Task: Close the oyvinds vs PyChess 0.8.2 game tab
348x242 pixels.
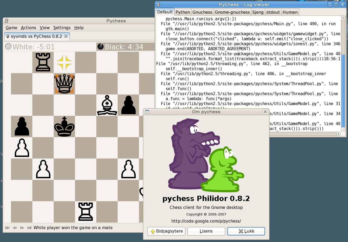Action: [66, 36]
